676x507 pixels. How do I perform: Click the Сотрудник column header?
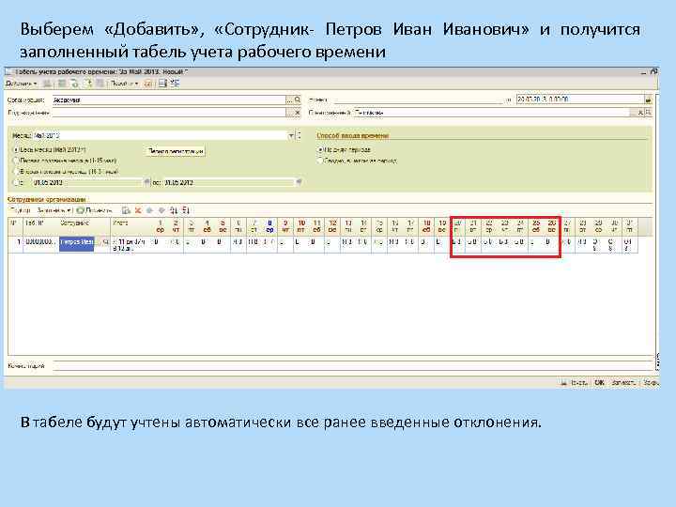[84, 226]
